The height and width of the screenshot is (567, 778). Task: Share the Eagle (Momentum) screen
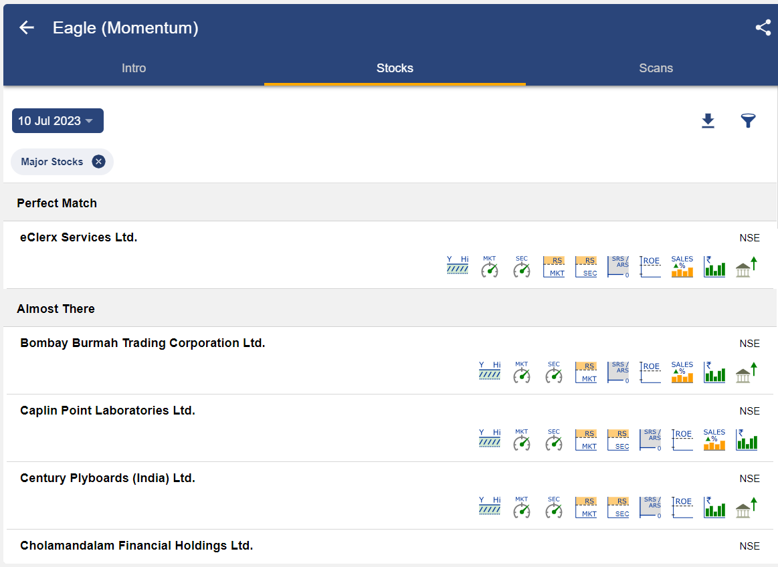[763, 28]
